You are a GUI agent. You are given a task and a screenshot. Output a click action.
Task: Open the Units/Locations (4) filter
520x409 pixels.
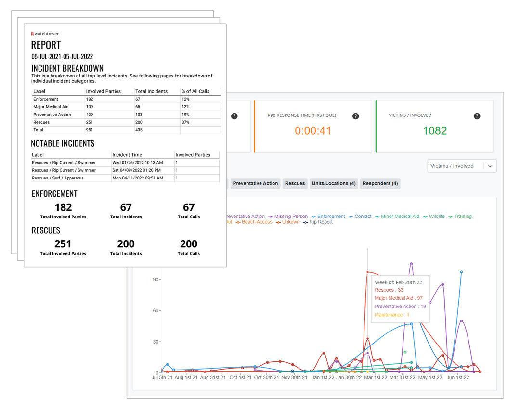(x=334, y=184)
